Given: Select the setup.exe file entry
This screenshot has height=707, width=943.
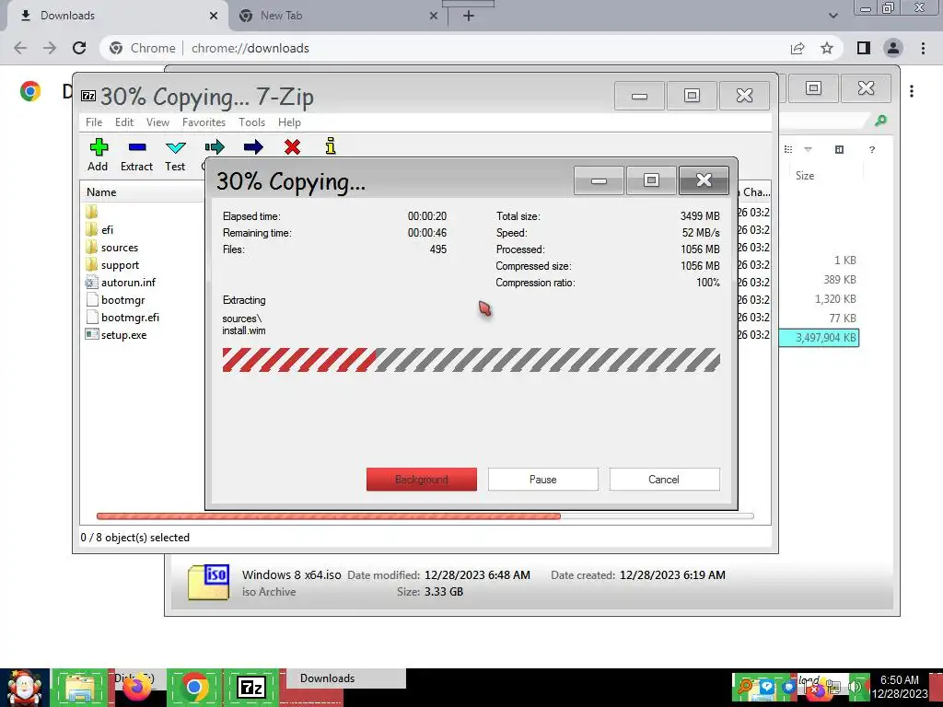Looking at the screenshot, I should click(x=123, y=335).
